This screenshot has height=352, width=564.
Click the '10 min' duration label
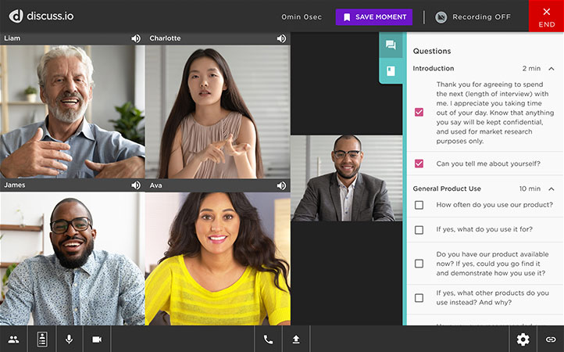point(530,189)
